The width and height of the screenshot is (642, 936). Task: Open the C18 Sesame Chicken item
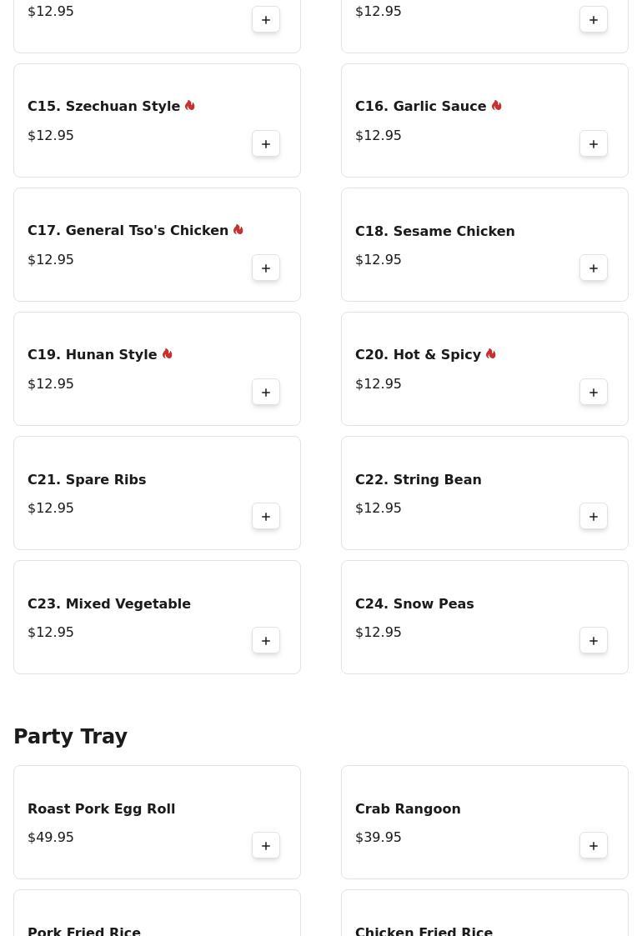pos(434,232)
